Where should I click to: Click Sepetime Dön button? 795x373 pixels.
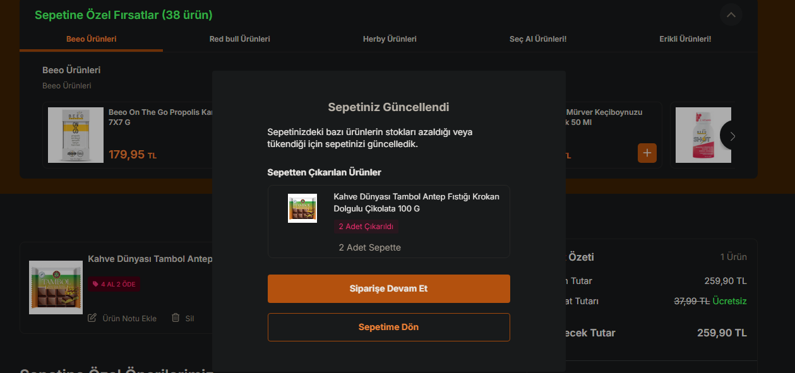click(x=388, y=327)
